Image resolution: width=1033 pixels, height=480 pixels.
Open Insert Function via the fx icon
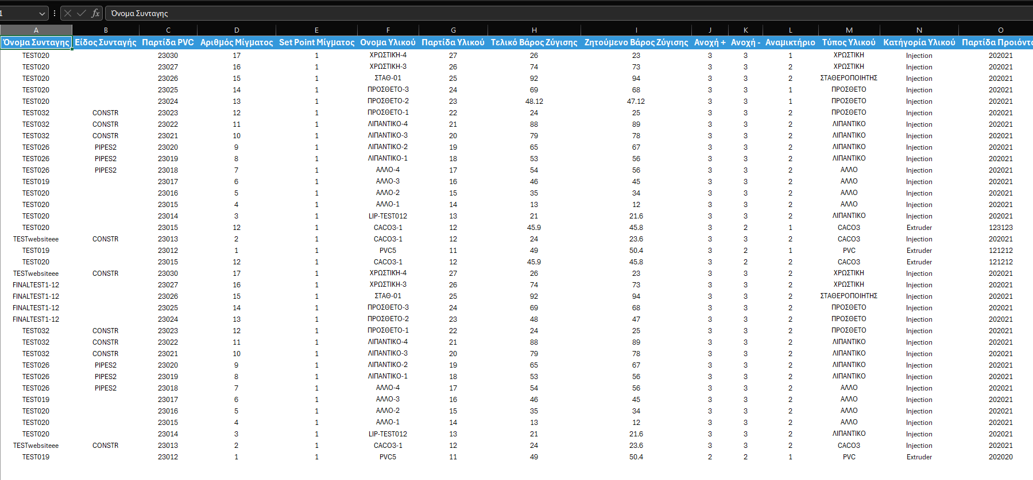[95, 13]
